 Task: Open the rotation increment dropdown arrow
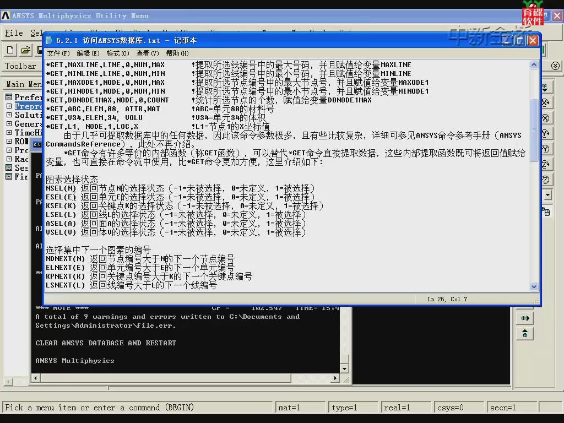tap(547, 196)
